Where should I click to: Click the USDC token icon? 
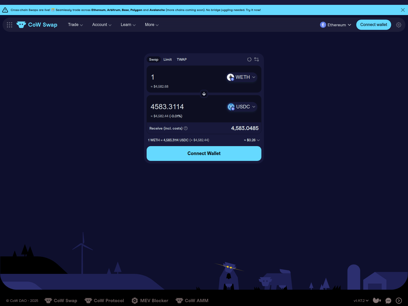[231, 107]
